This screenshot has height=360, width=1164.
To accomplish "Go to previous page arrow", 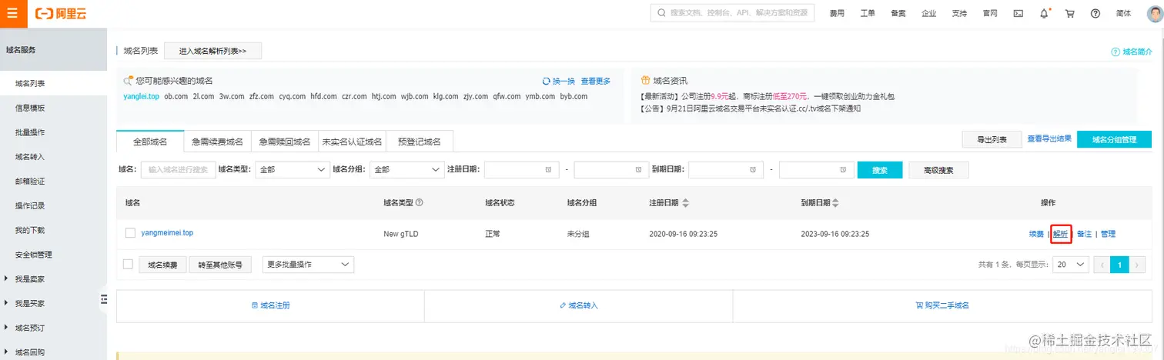I will click(x=1101, y=265).
